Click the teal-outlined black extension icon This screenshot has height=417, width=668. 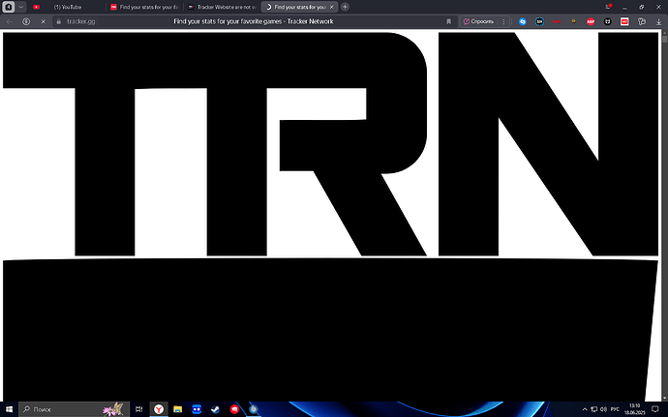[539, 21]
